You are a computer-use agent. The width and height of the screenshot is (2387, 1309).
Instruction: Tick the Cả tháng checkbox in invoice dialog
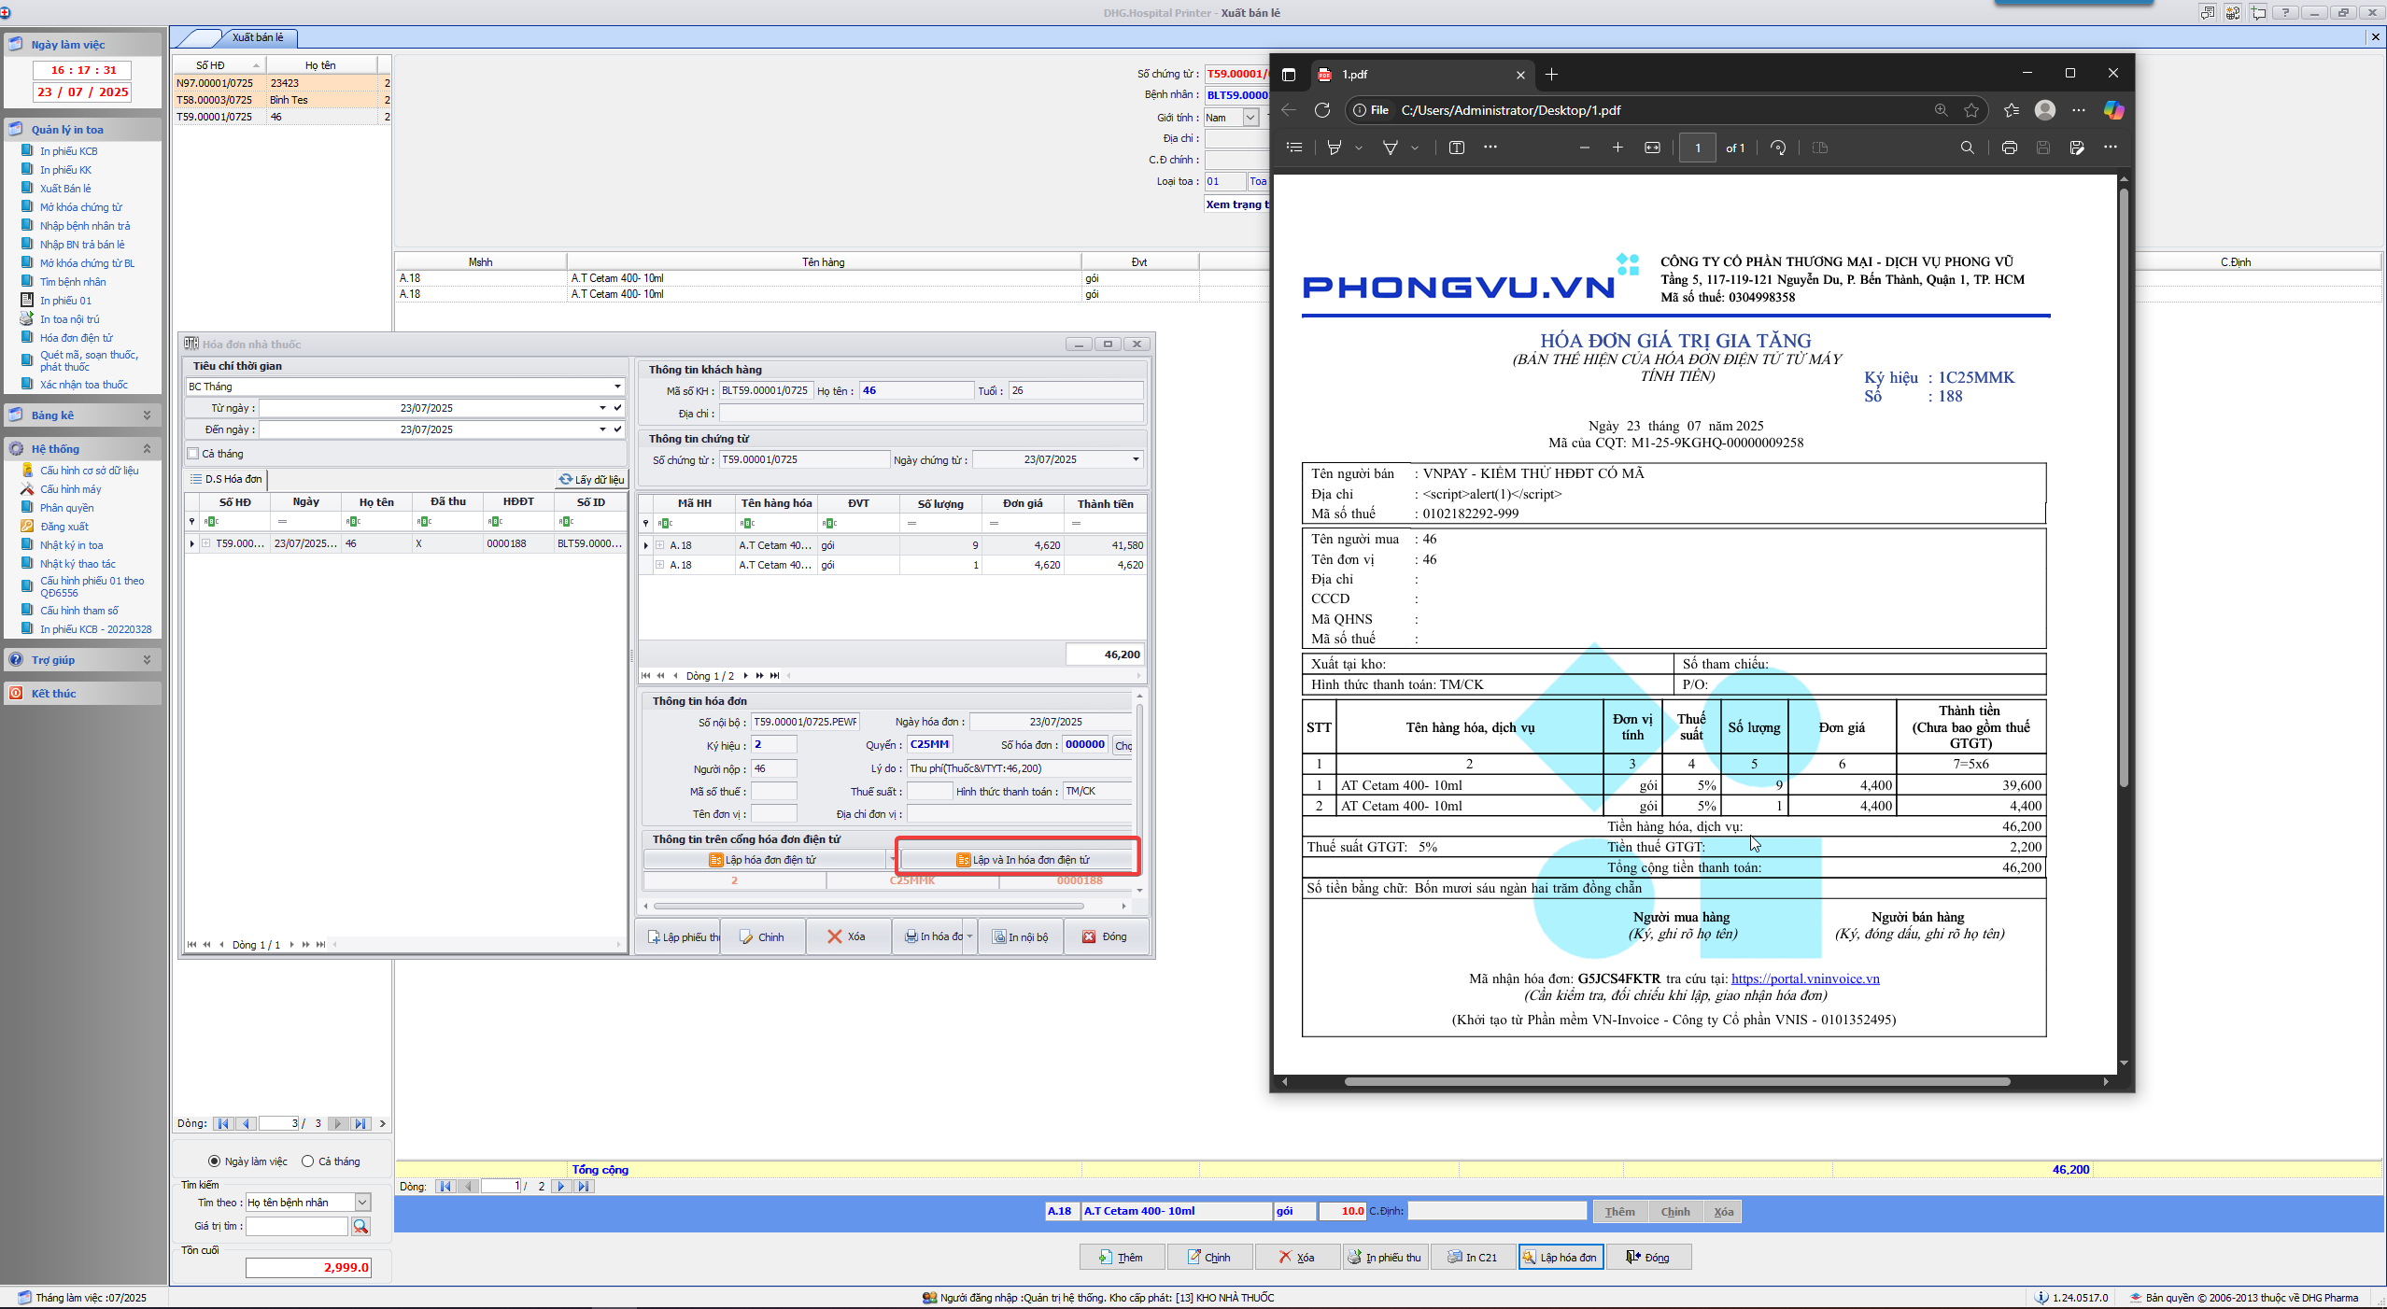pyautogui.click(x=193, y=454)
